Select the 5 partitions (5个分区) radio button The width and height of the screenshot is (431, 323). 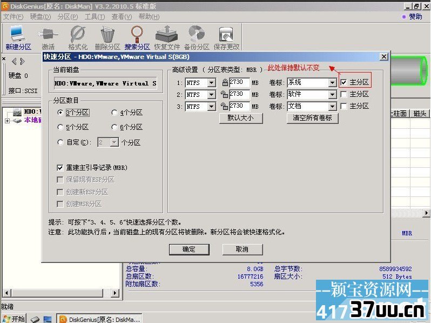[x=60, y=127]
